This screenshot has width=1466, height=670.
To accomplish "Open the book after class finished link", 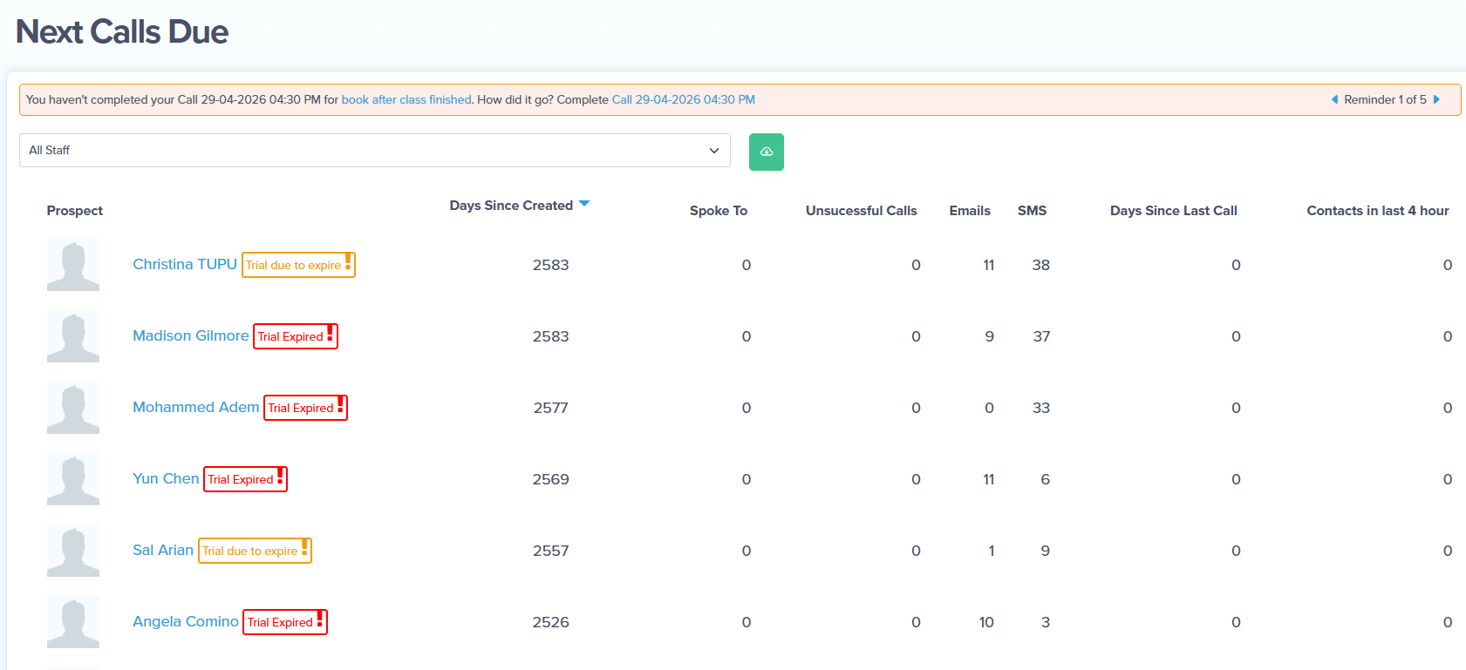I will [406, 99].
